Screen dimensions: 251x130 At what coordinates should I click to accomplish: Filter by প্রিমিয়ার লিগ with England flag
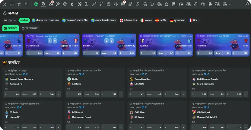[x=129, y=20]
